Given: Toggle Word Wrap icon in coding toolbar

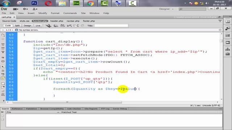Looking at the screenshot, I should click(3, 74).
